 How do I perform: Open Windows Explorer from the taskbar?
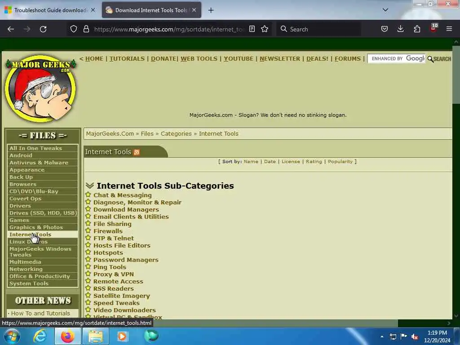(96, 336)
